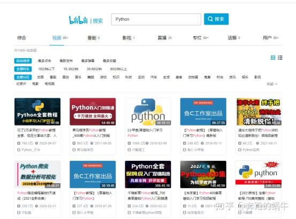Click clock icon beside date 2017-09-05
Image resolution: width=296 pixels, height=219 pixels.
tap(92, 143)
